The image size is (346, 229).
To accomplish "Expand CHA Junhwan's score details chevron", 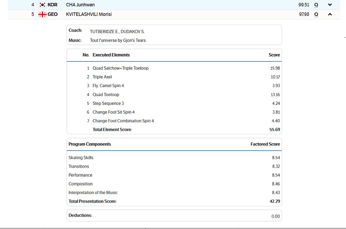I will point(330,5).
